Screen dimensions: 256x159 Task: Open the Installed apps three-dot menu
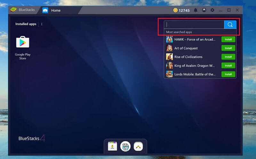(42, 24)
